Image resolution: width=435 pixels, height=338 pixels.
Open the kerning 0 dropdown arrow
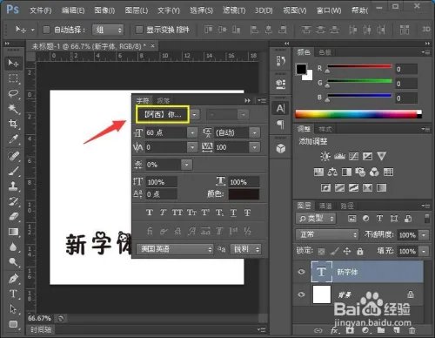click(x=192, y=147)
